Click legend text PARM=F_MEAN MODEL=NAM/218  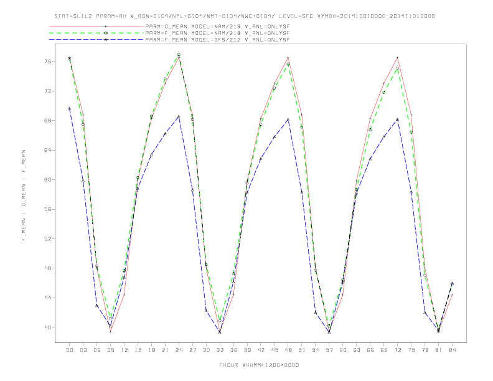tap(193, 33)
